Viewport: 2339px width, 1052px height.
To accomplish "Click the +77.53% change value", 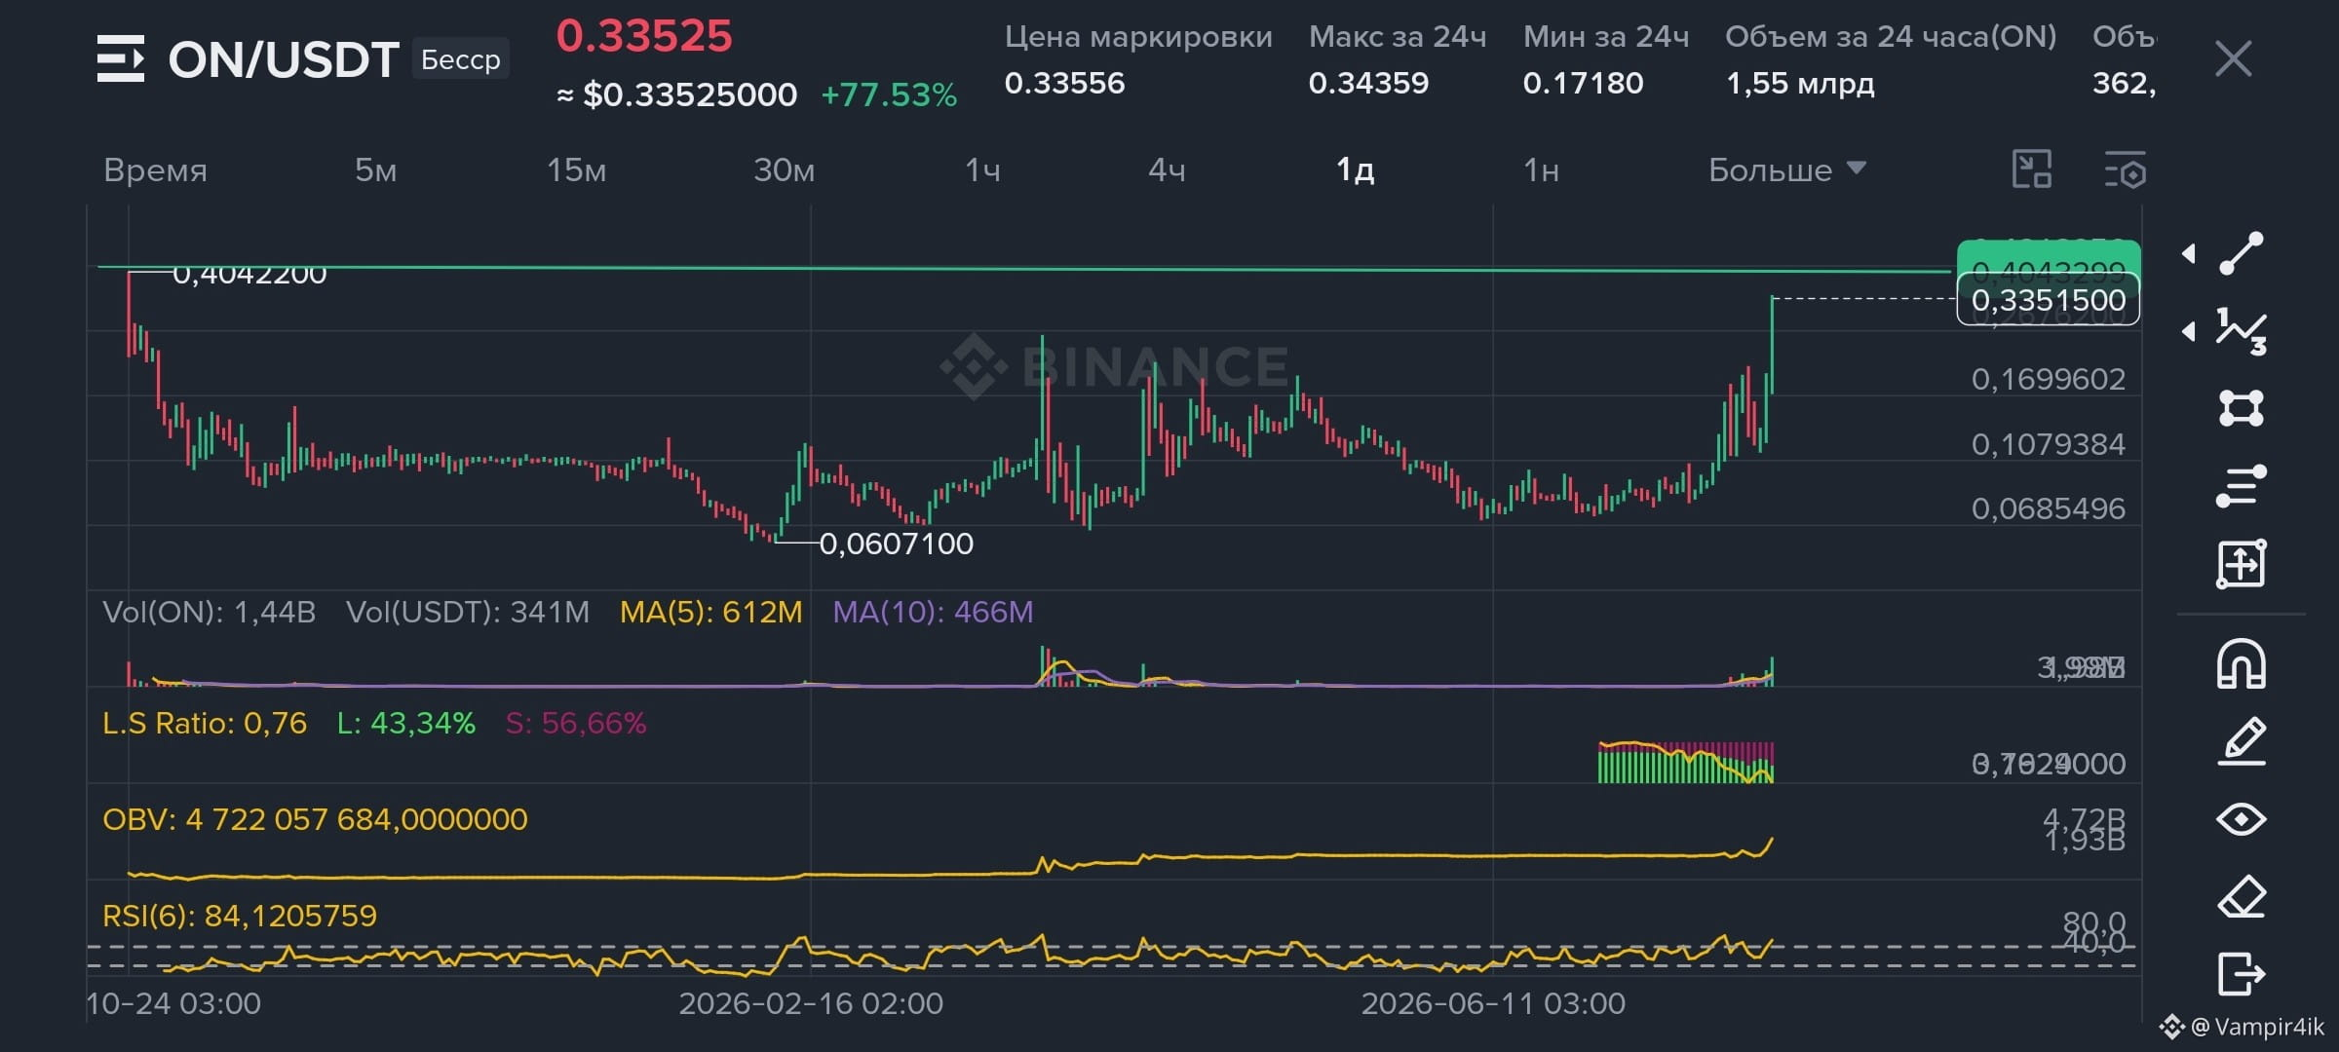I will coord(889,95).
